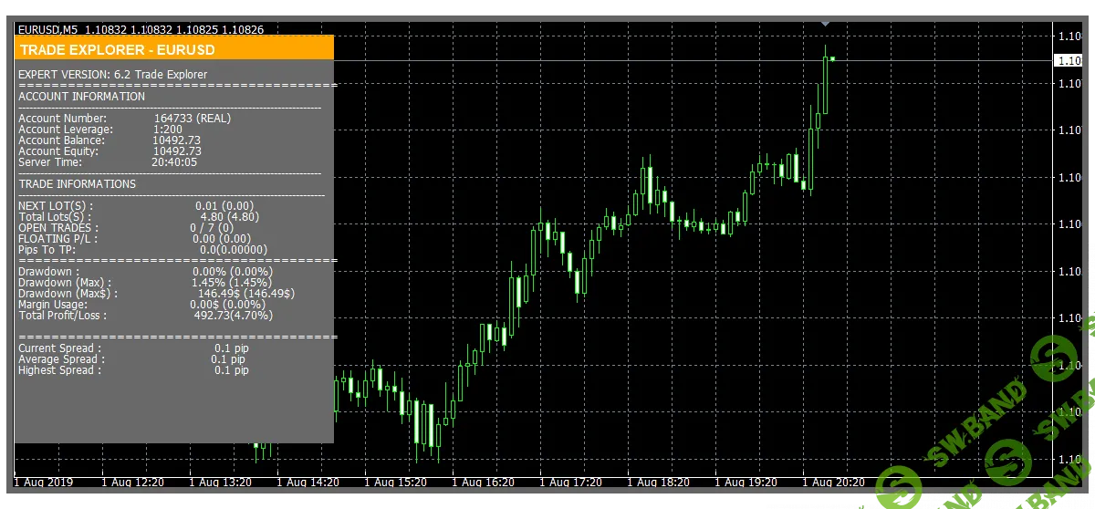Click the 1 Aug 18:20 time axis label

tap(658, 482)
